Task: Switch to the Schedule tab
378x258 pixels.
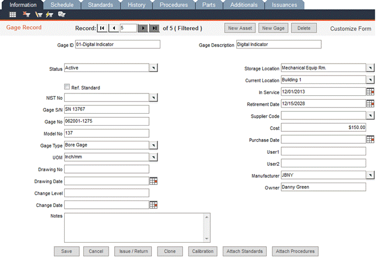Action: (61, 5)
